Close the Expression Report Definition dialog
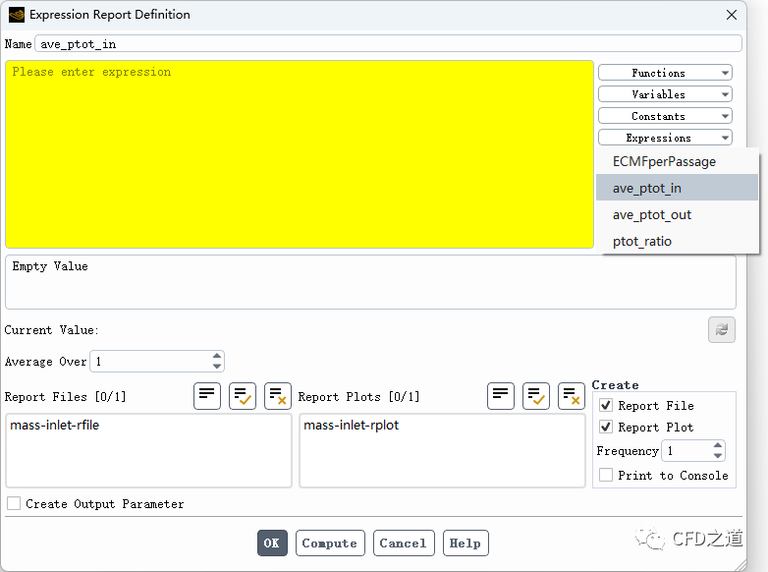The height and width of the screenshot is (572, 768). [732, 15]
